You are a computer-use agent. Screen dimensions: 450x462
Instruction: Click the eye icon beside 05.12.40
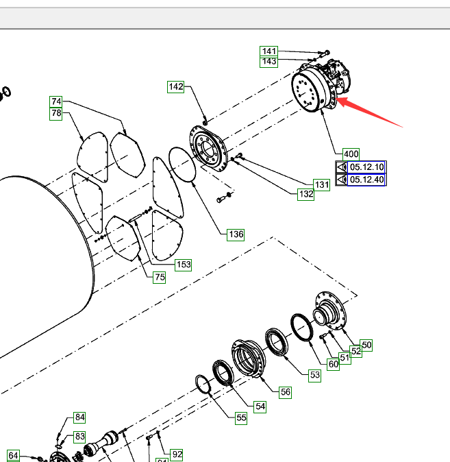coord(341,180)
